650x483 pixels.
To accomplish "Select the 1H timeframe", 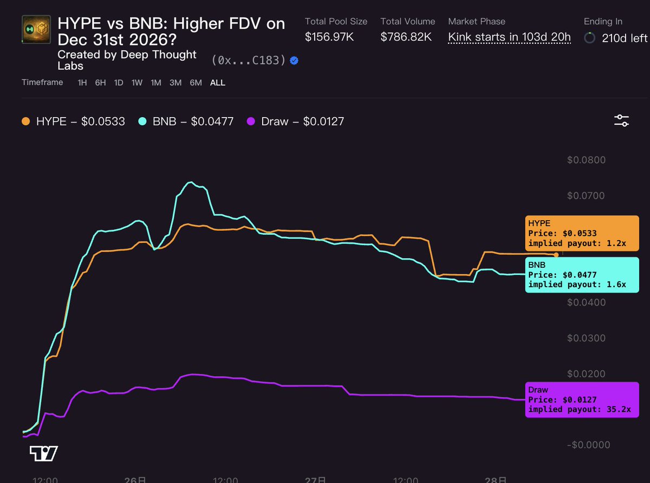I will (82, 82).
